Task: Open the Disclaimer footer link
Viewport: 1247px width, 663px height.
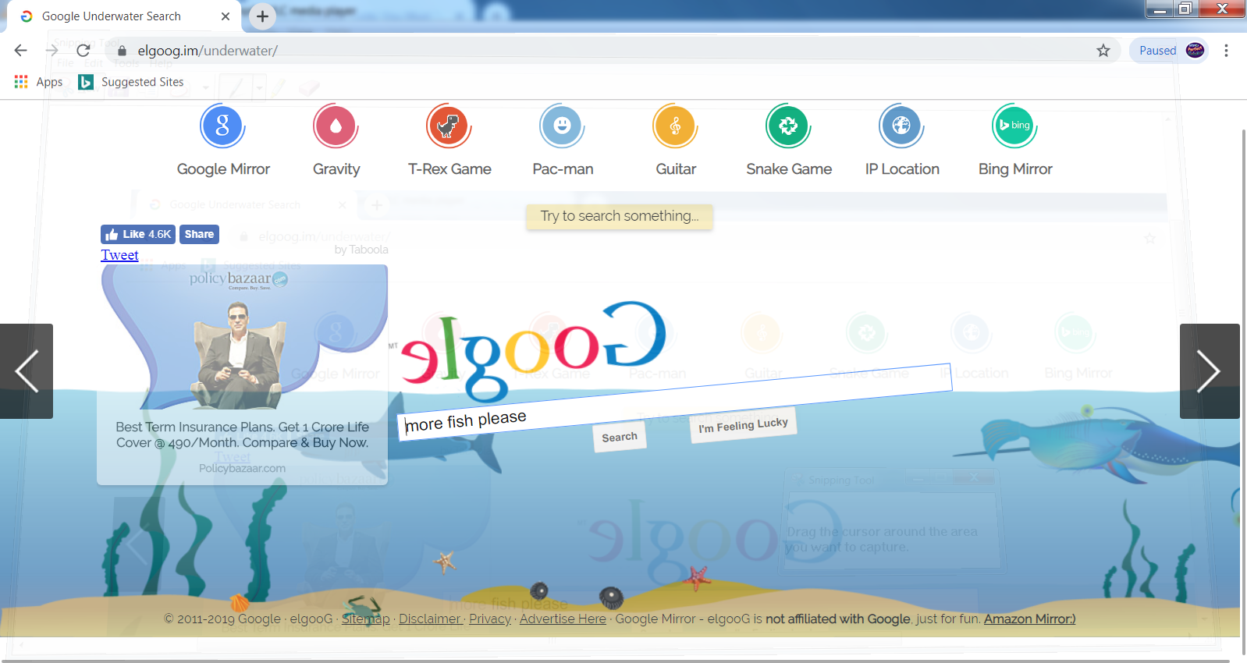Action: (x=430, y=619)
